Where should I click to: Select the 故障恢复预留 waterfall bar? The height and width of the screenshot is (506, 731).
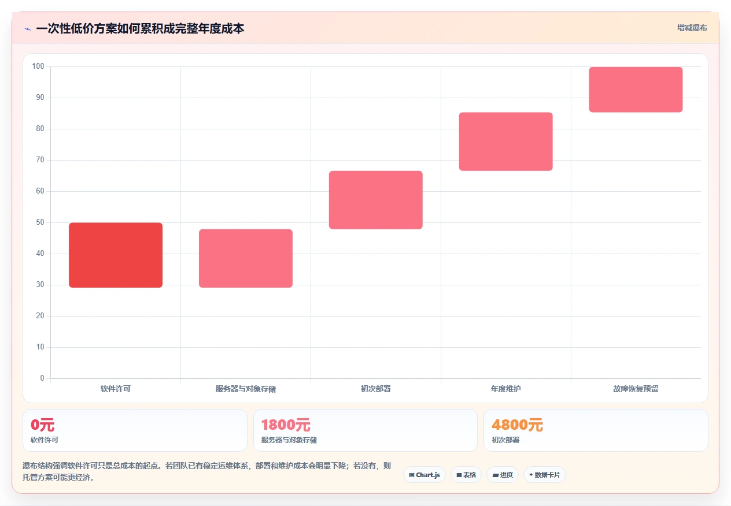(x=636, y=90)
